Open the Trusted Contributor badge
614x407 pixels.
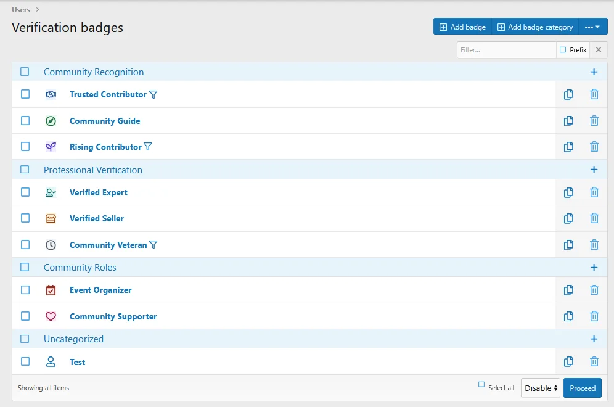(108, 95)
